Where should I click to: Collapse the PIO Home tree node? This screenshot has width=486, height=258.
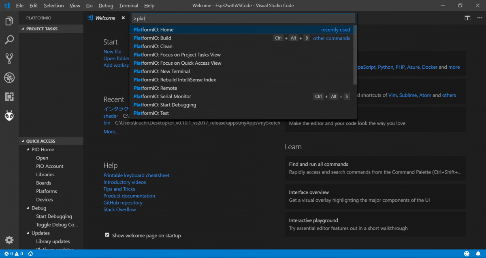28,150
